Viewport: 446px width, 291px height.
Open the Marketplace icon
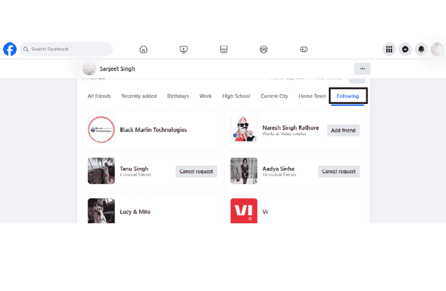point(224,50)
